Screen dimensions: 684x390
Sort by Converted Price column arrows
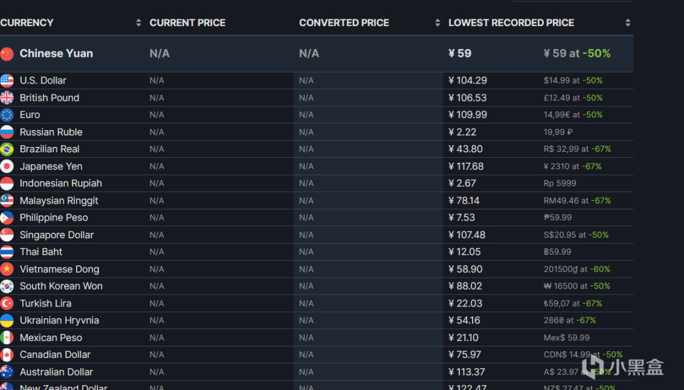(x=437, y=23)
